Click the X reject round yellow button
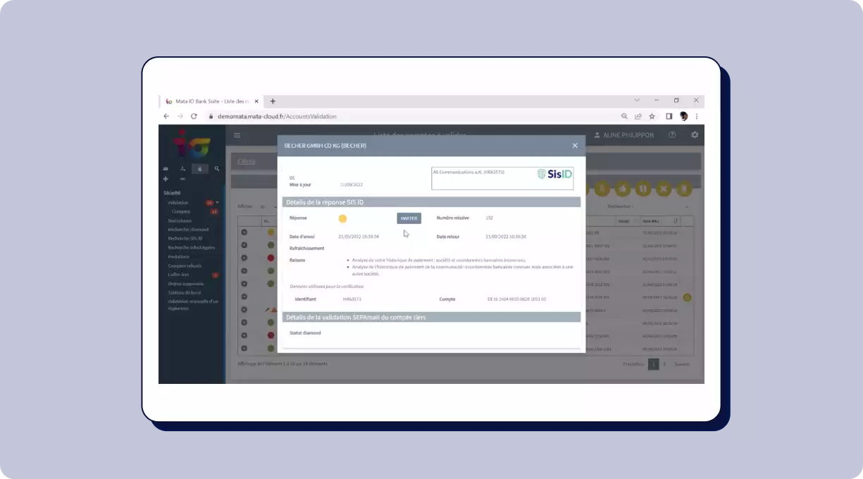 click(x=663, y=189)
